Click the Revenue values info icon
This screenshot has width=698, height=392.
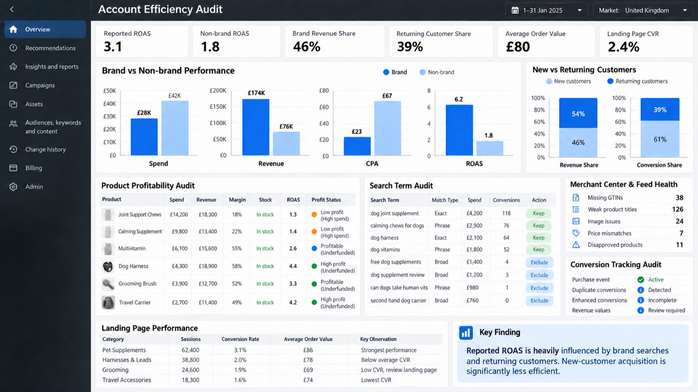[x=641, y=311]
